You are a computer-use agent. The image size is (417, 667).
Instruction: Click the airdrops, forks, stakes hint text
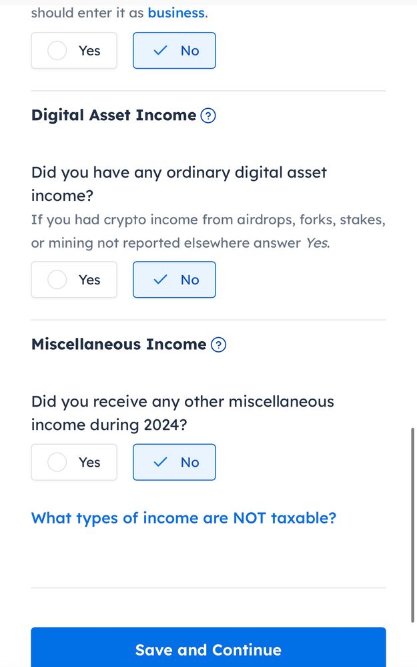click(208, 231)
